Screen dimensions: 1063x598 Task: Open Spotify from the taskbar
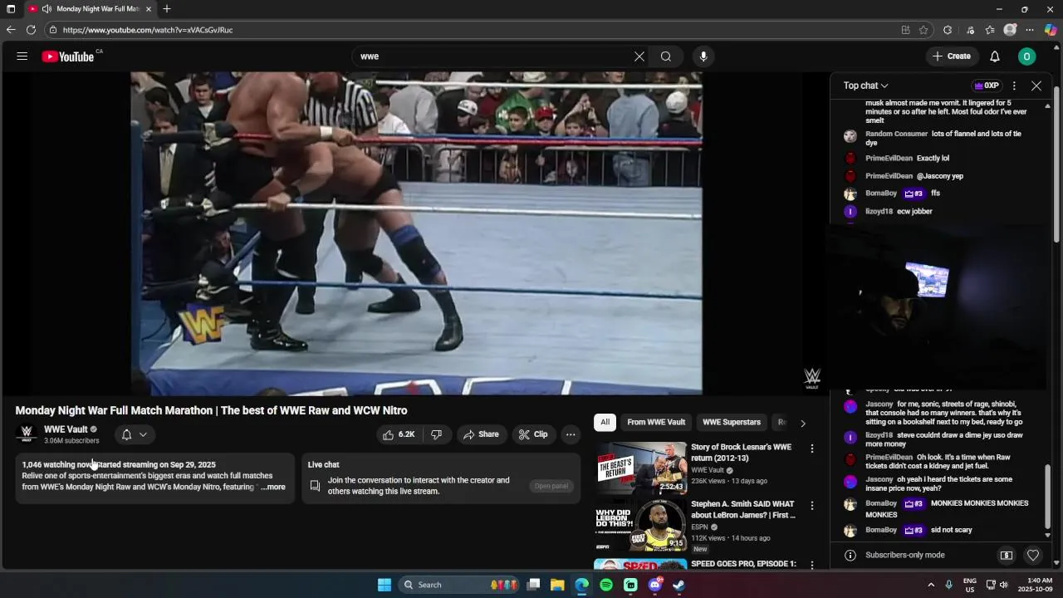(606, 585)
